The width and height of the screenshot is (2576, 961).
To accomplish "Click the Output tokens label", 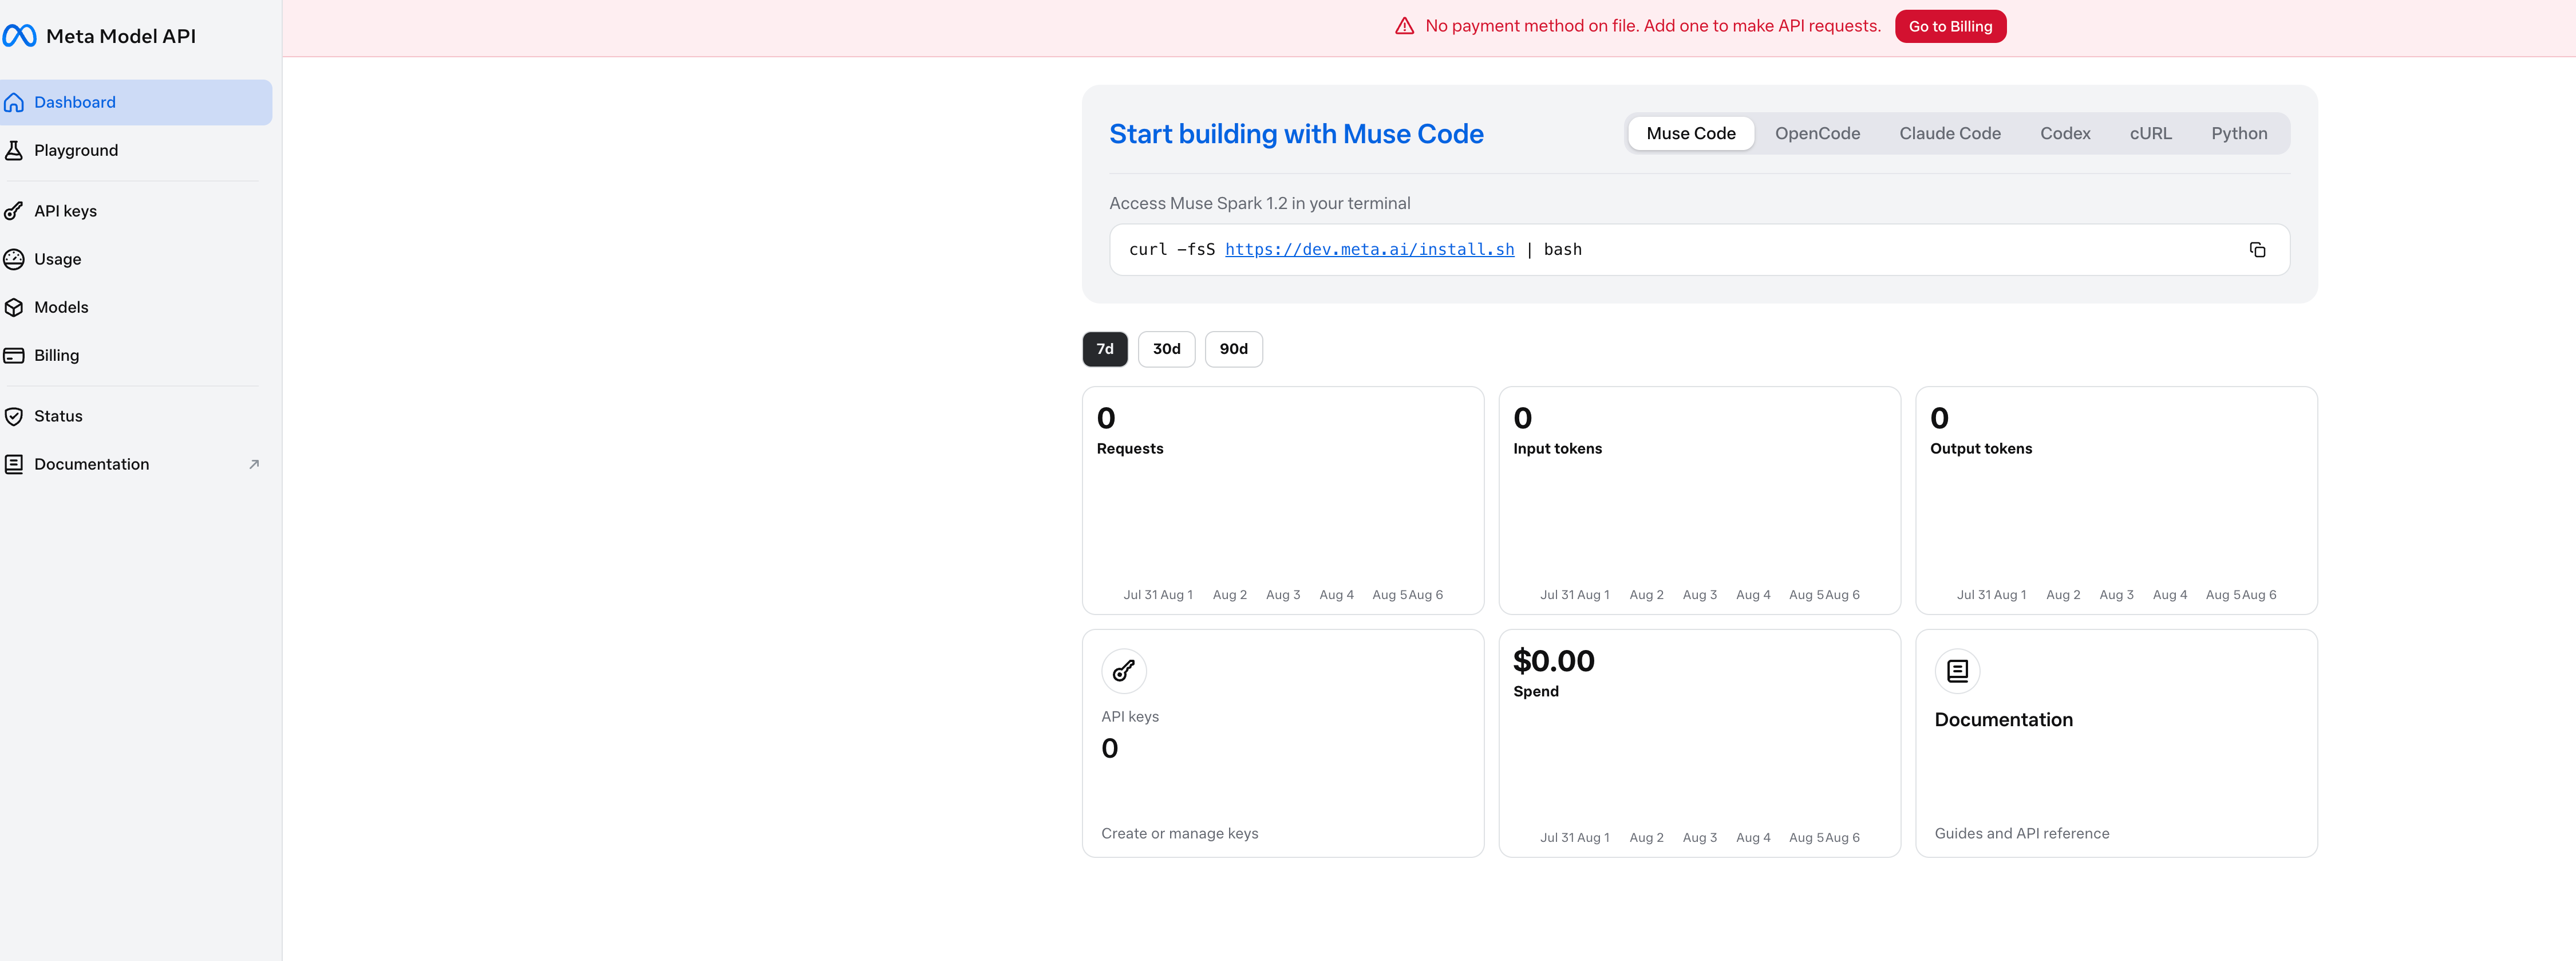I will pos(1980,449).
